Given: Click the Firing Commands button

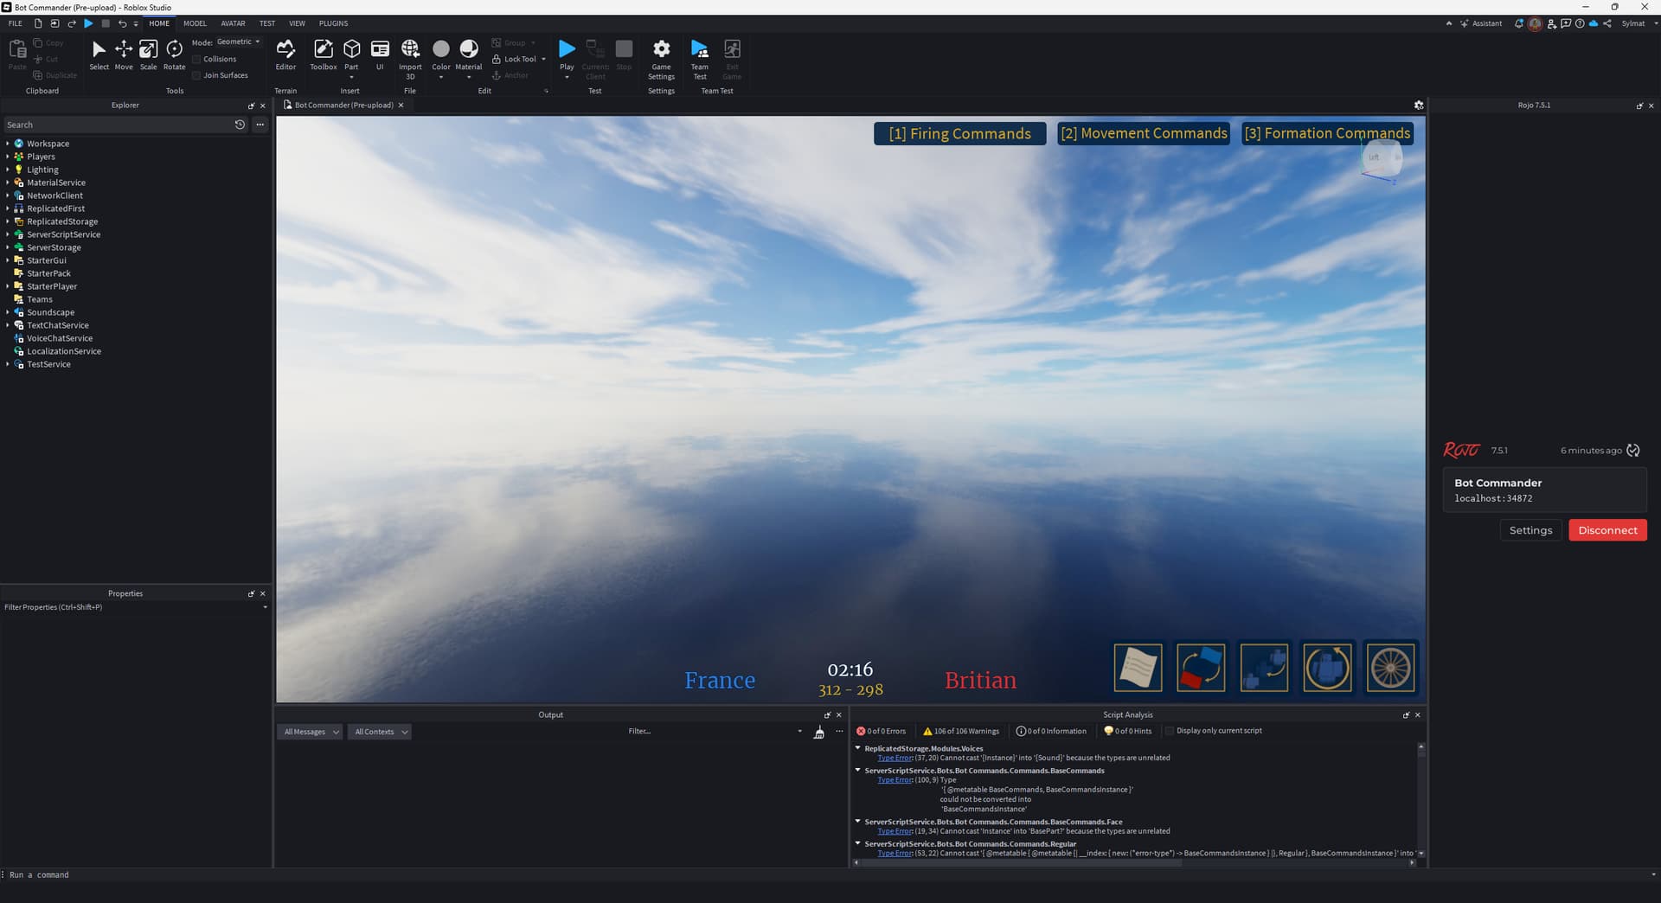Looking at the screenshot, I should pos(959,133).
